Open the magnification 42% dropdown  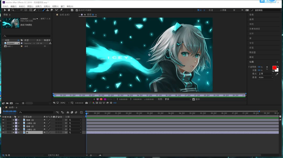click(65, 103)
